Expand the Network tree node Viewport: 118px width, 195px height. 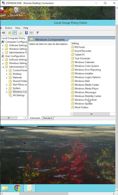coord(7,78)
